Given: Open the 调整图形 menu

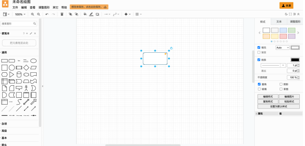Looking at the screenshot, I should coord(44,8).
